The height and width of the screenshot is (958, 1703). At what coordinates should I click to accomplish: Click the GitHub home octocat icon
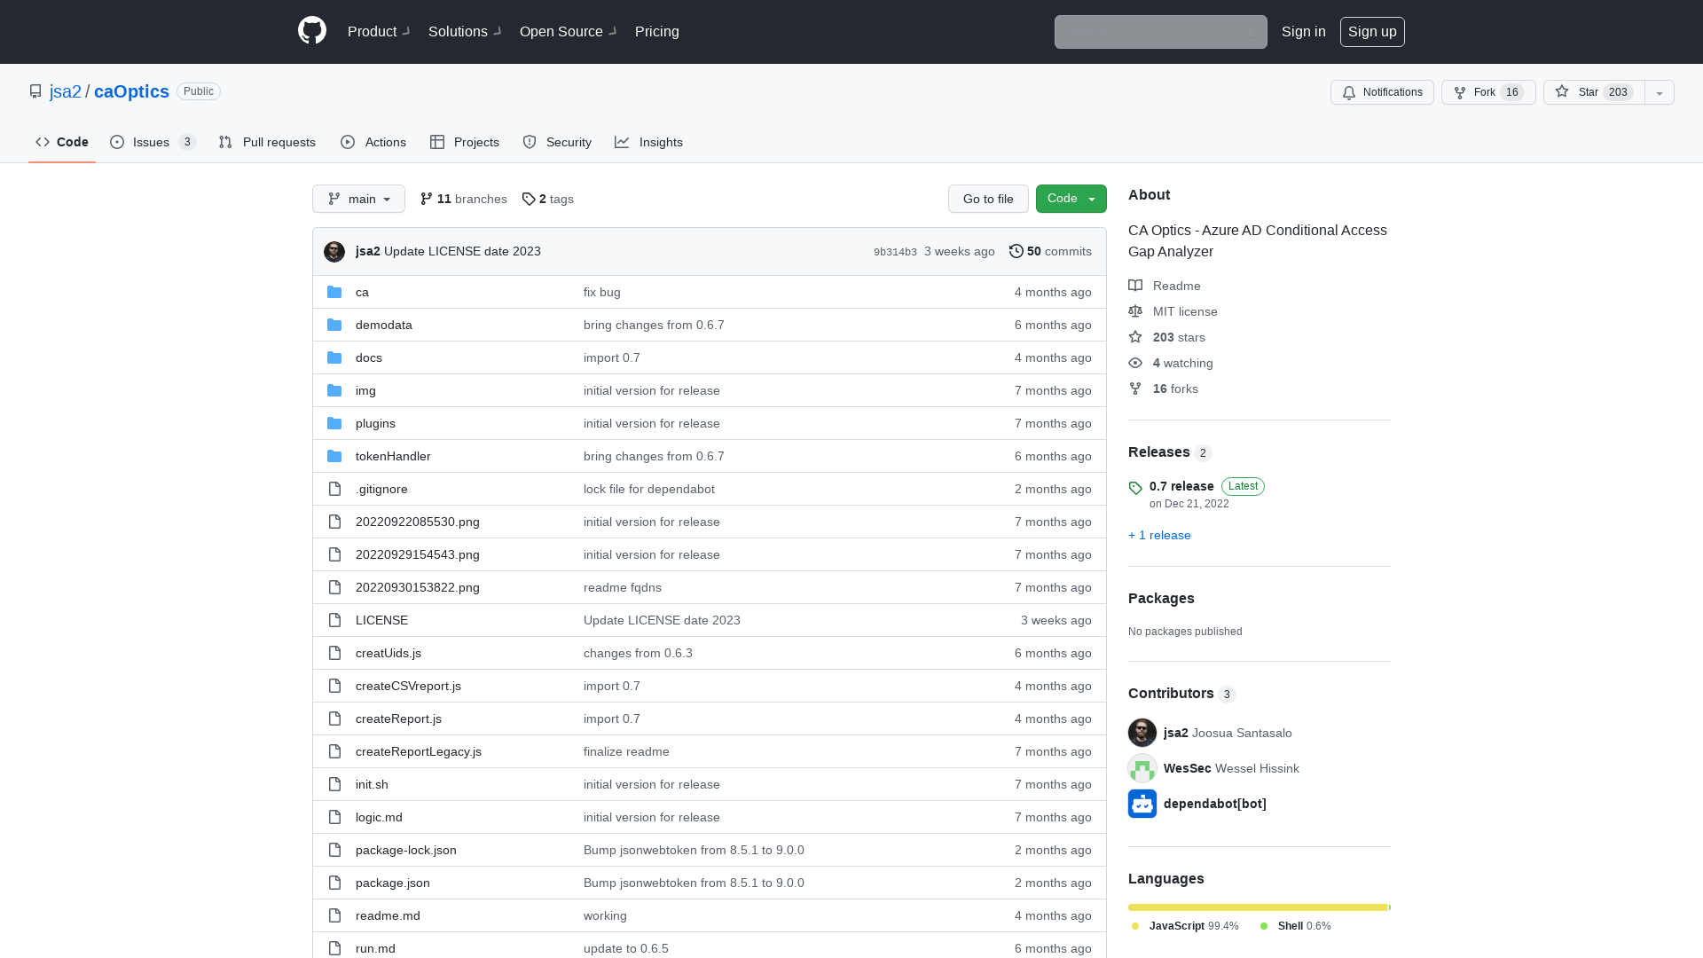[311, 32]
